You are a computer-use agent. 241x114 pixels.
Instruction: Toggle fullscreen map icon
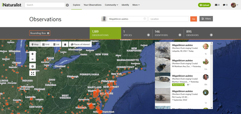tap(33, 73)
